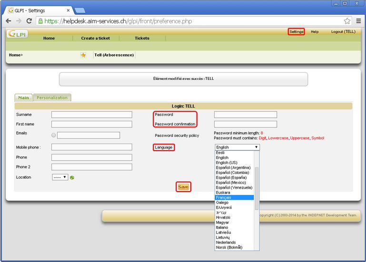Open the Tickets menu
This screenshot has height=262, width=366.
click(142, 38)
